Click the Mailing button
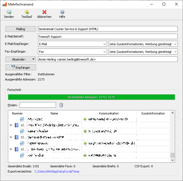Image resolution: width=183 pixels, height=181 pixels. (x=21, y=29)
